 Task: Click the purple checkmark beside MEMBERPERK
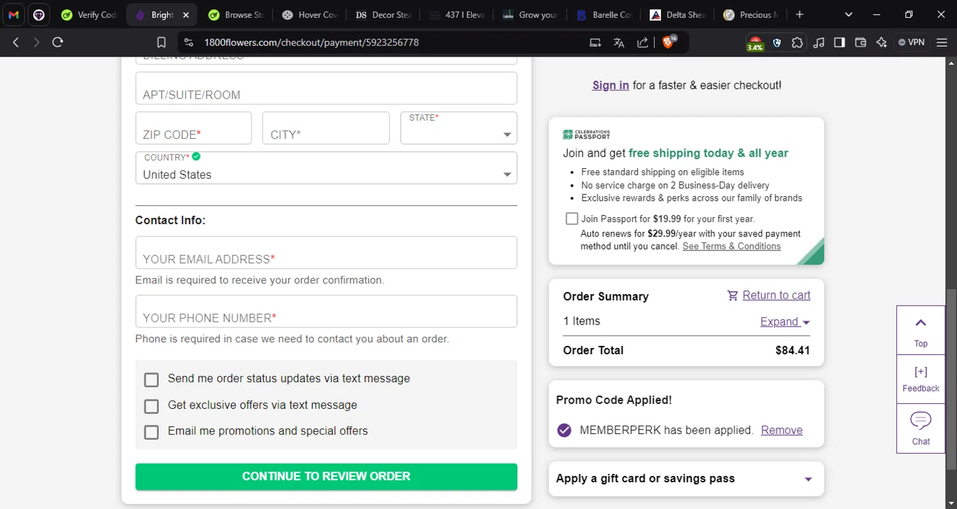564,430
